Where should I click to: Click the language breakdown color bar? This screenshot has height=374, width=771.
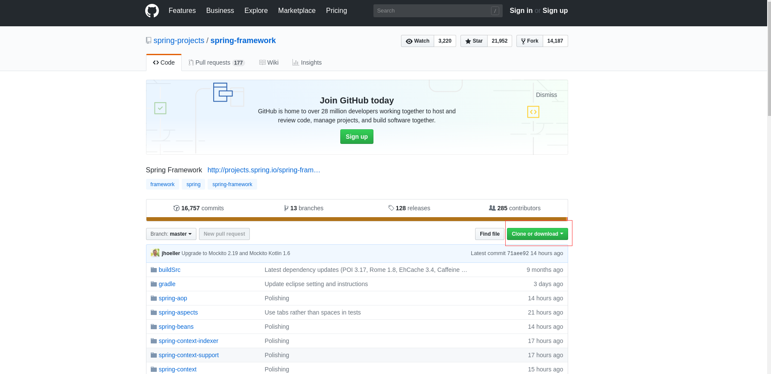click(357, 219)
